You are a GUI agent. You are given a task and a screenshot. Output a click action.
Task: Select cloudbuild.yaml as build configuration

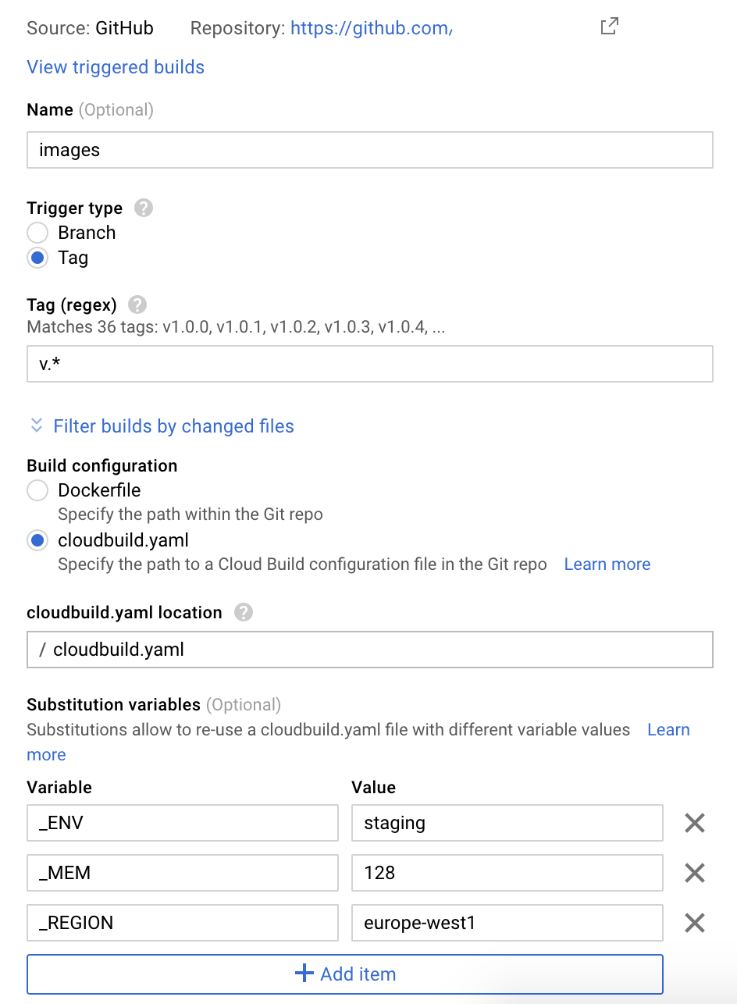point(37,539)
